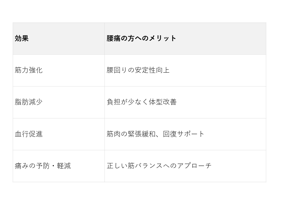Image resolution: width=281 pixels, height=210 pixels.
Task: Click the 腰痛の方へのメリット header cell
Action: pyautogui.click(x=185, y=38)
